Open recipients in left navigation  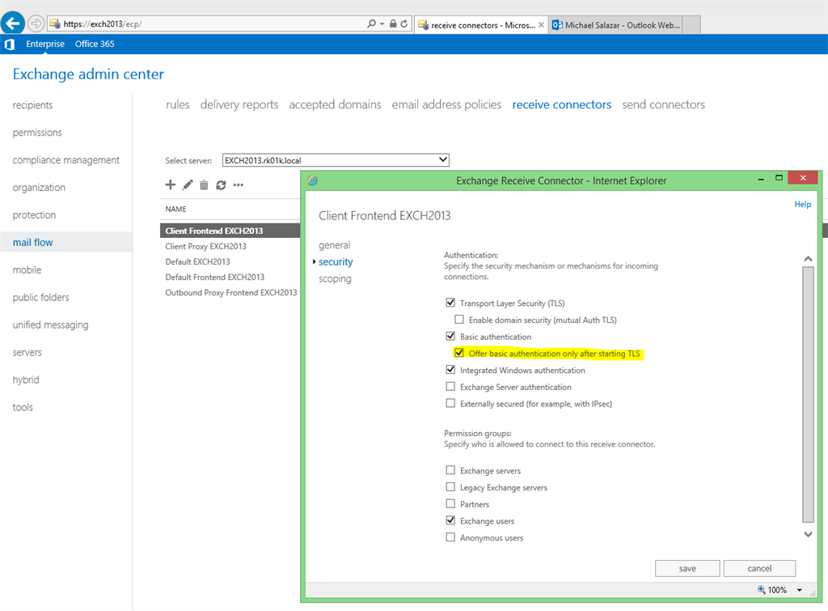[x=32, y=104]
